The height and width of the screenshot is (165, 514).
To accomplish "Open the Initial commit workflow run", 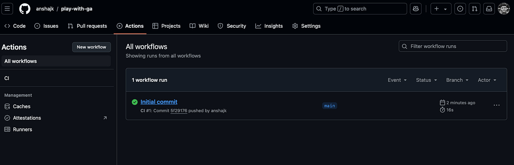I will (159, 102).
